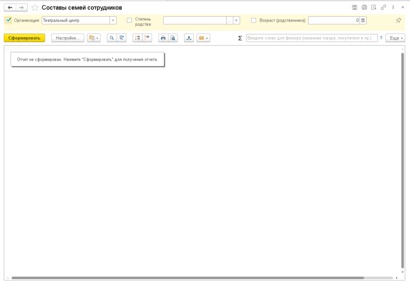
Task: Open the Еще menu
Action: [396, 38]
